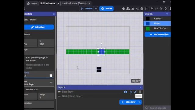
Task: Toggle Prevent selection in the editor
Action: [37, 66]
